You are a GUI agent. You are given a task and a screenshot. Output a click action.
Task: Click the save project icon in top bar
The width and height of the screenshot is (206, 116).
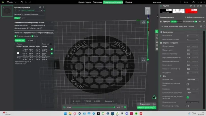pyautogui.click(x=22, y=2)
